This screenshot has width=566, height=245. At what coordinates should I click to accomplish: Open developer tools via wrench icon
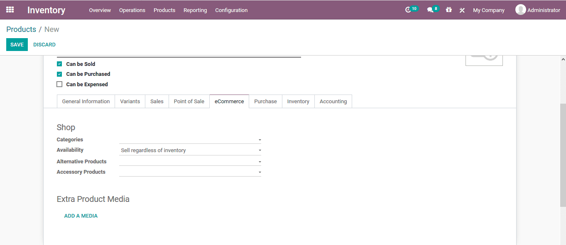462,10
